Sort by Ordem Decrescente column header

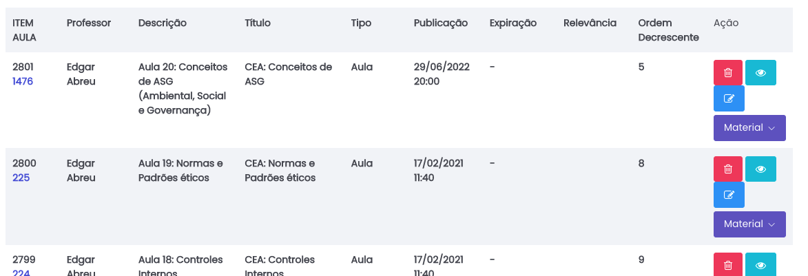668,30
